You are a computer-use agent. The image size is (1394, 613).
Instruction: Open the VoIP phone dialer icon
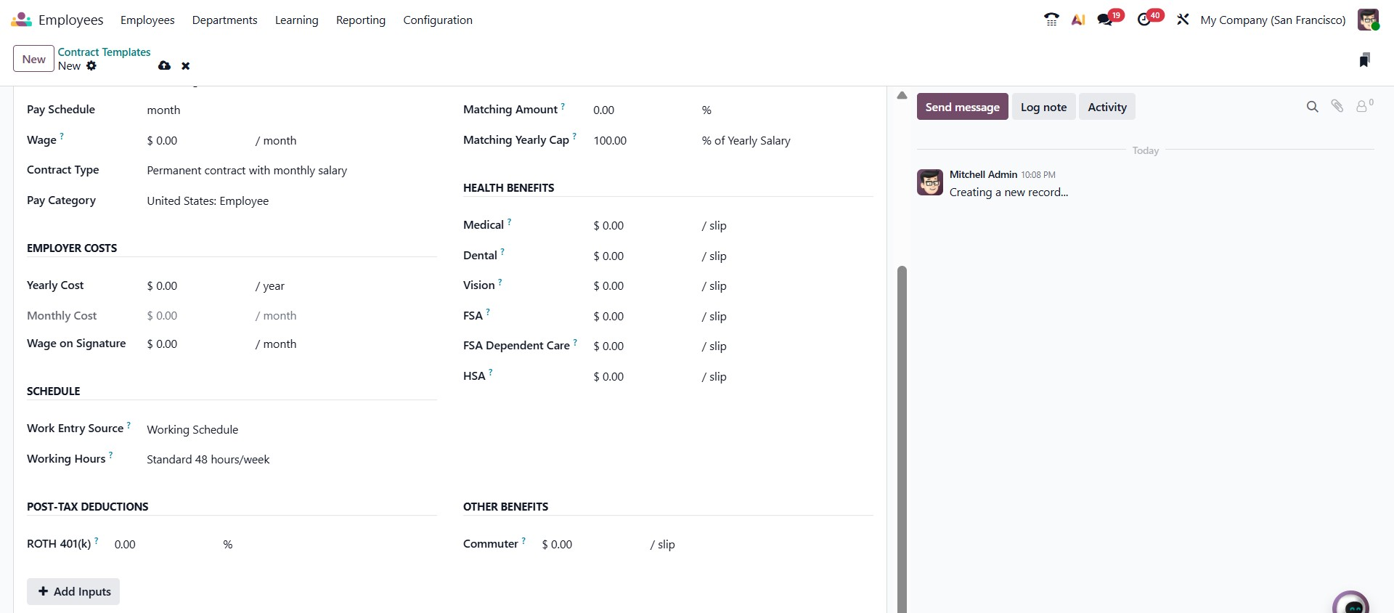coord(1051,20)
